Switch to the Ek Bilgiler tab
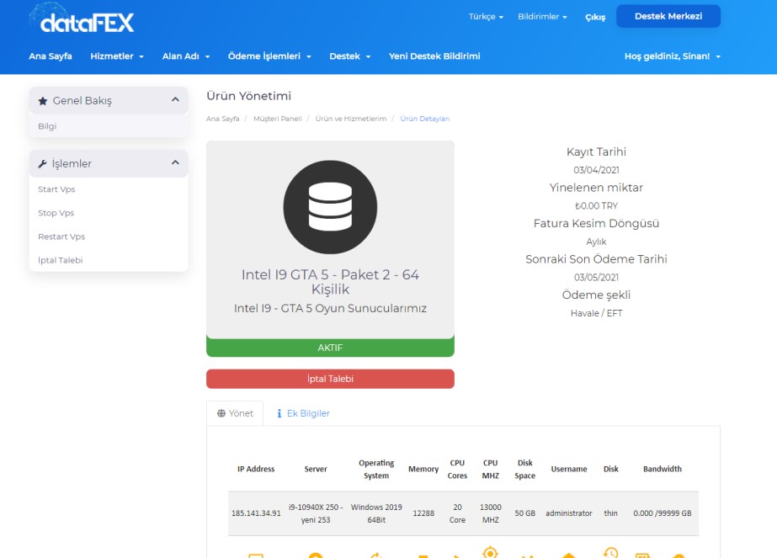Screen dimensions: 777x558 pos(303,413)
